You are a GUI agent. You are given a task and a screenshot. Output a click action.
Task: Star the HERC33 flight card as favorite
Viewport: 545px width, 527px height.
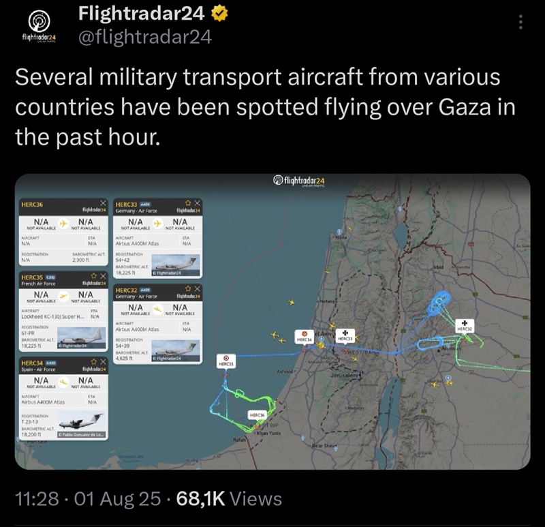[188, 203]
